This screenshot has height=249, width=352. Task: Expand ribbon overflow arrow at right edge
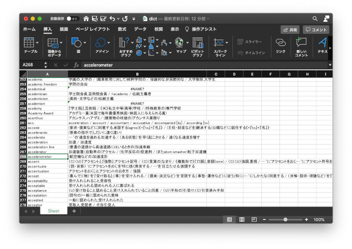click(x=330, y=48)
